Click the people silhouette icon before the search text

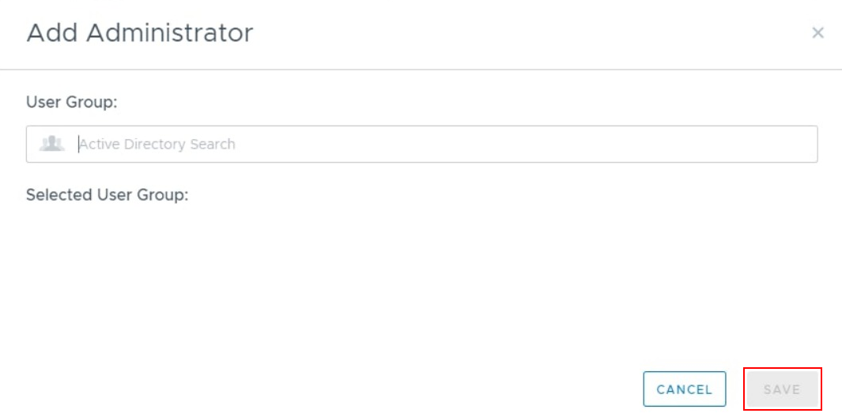pyautogui.click(x=51, y=144)
